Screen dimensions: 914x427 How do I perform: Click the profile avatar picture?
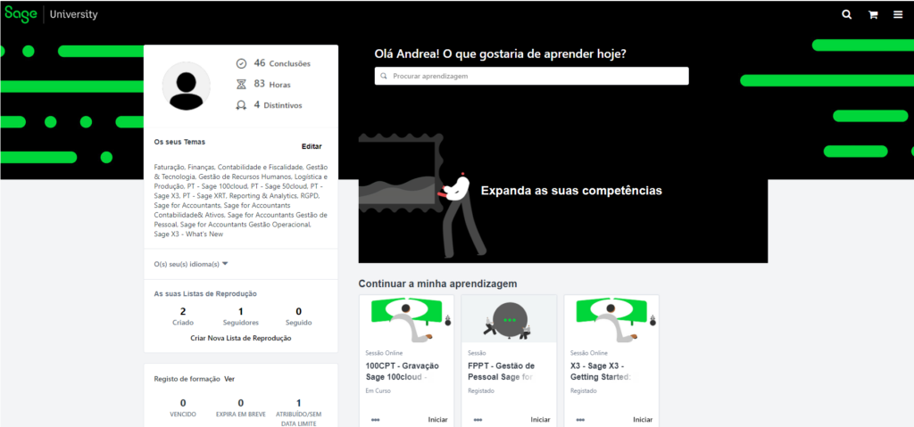[x=186, y=86]
